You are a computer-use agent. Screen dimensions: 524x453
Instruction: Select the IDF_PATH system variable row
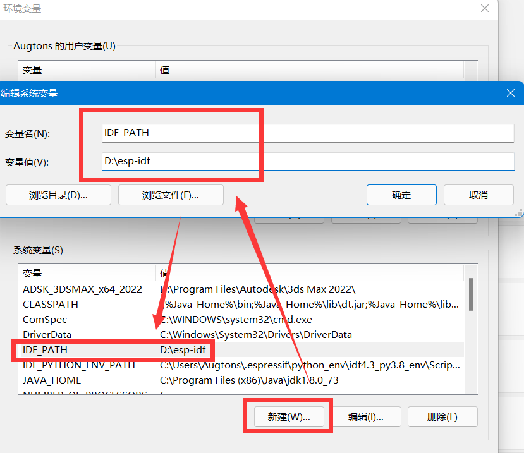[x=95, y=350]
